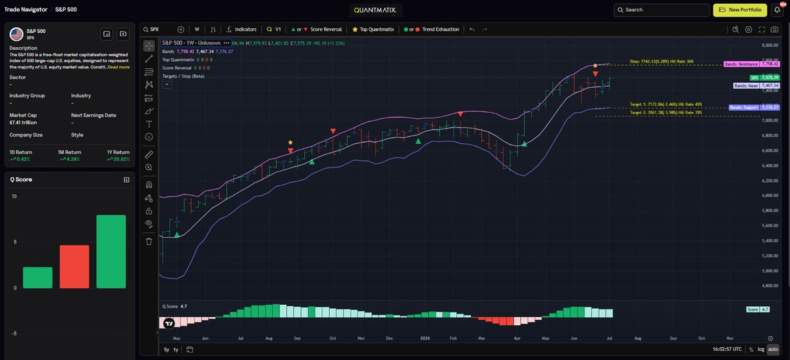Open the emoji icons tool

point(149,137)
